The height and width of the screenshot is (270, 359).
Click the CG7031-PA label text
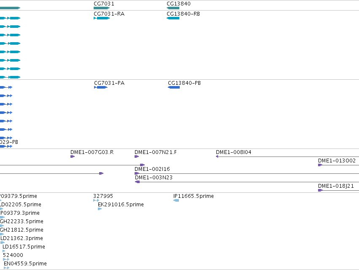(109, 83)
